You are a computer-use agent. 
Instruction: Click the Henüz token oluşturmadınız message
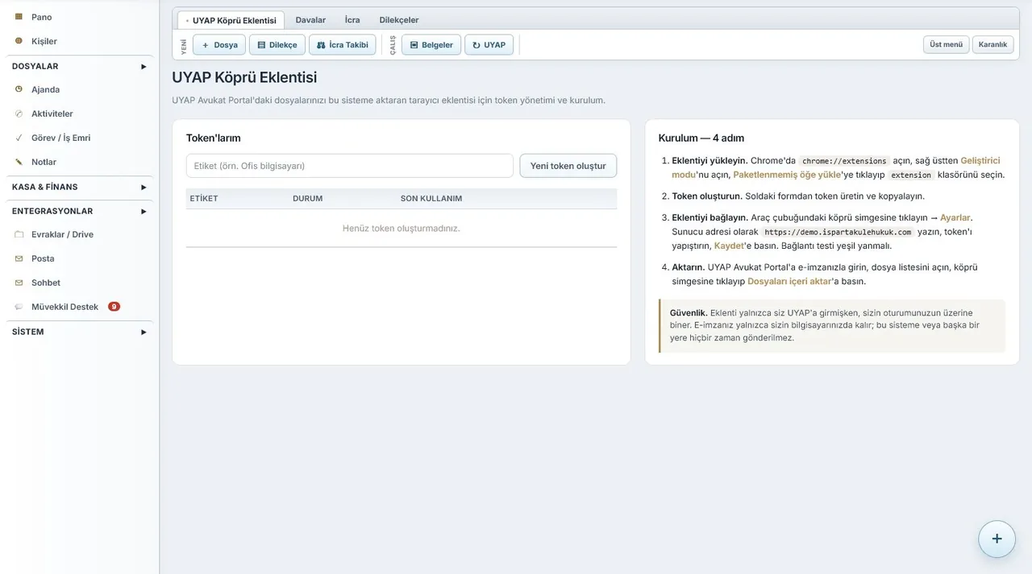[x=402, y=229]
